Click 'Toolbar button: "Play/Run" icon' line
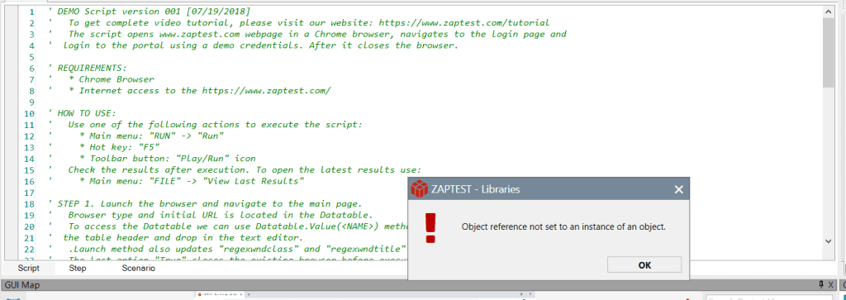The height and width of the screenshot is (300, 846). click(x=167, y=159)
